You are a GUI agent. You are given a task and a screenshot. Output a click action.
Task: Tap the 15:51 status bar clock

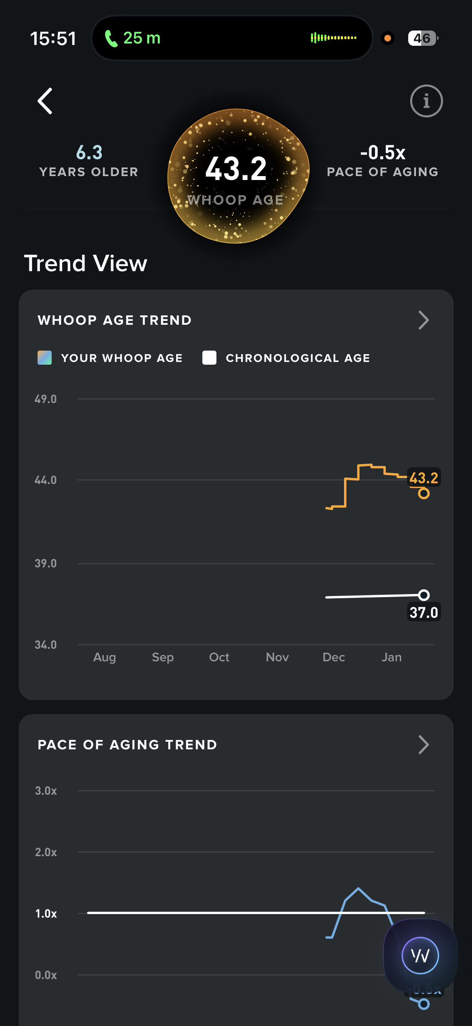pyautogui.click(x=53, y=39)
